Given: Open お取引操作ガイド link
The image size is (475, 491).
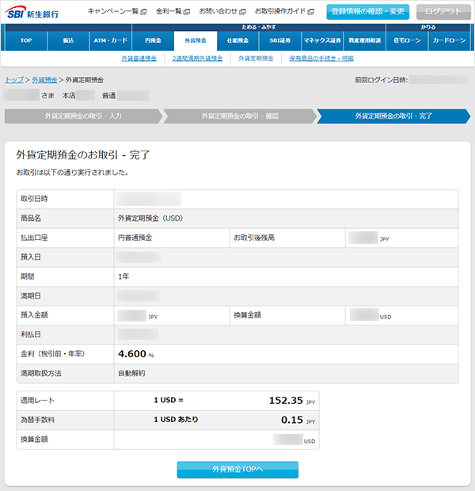Looking at the screenshot, I should (283, 12).
